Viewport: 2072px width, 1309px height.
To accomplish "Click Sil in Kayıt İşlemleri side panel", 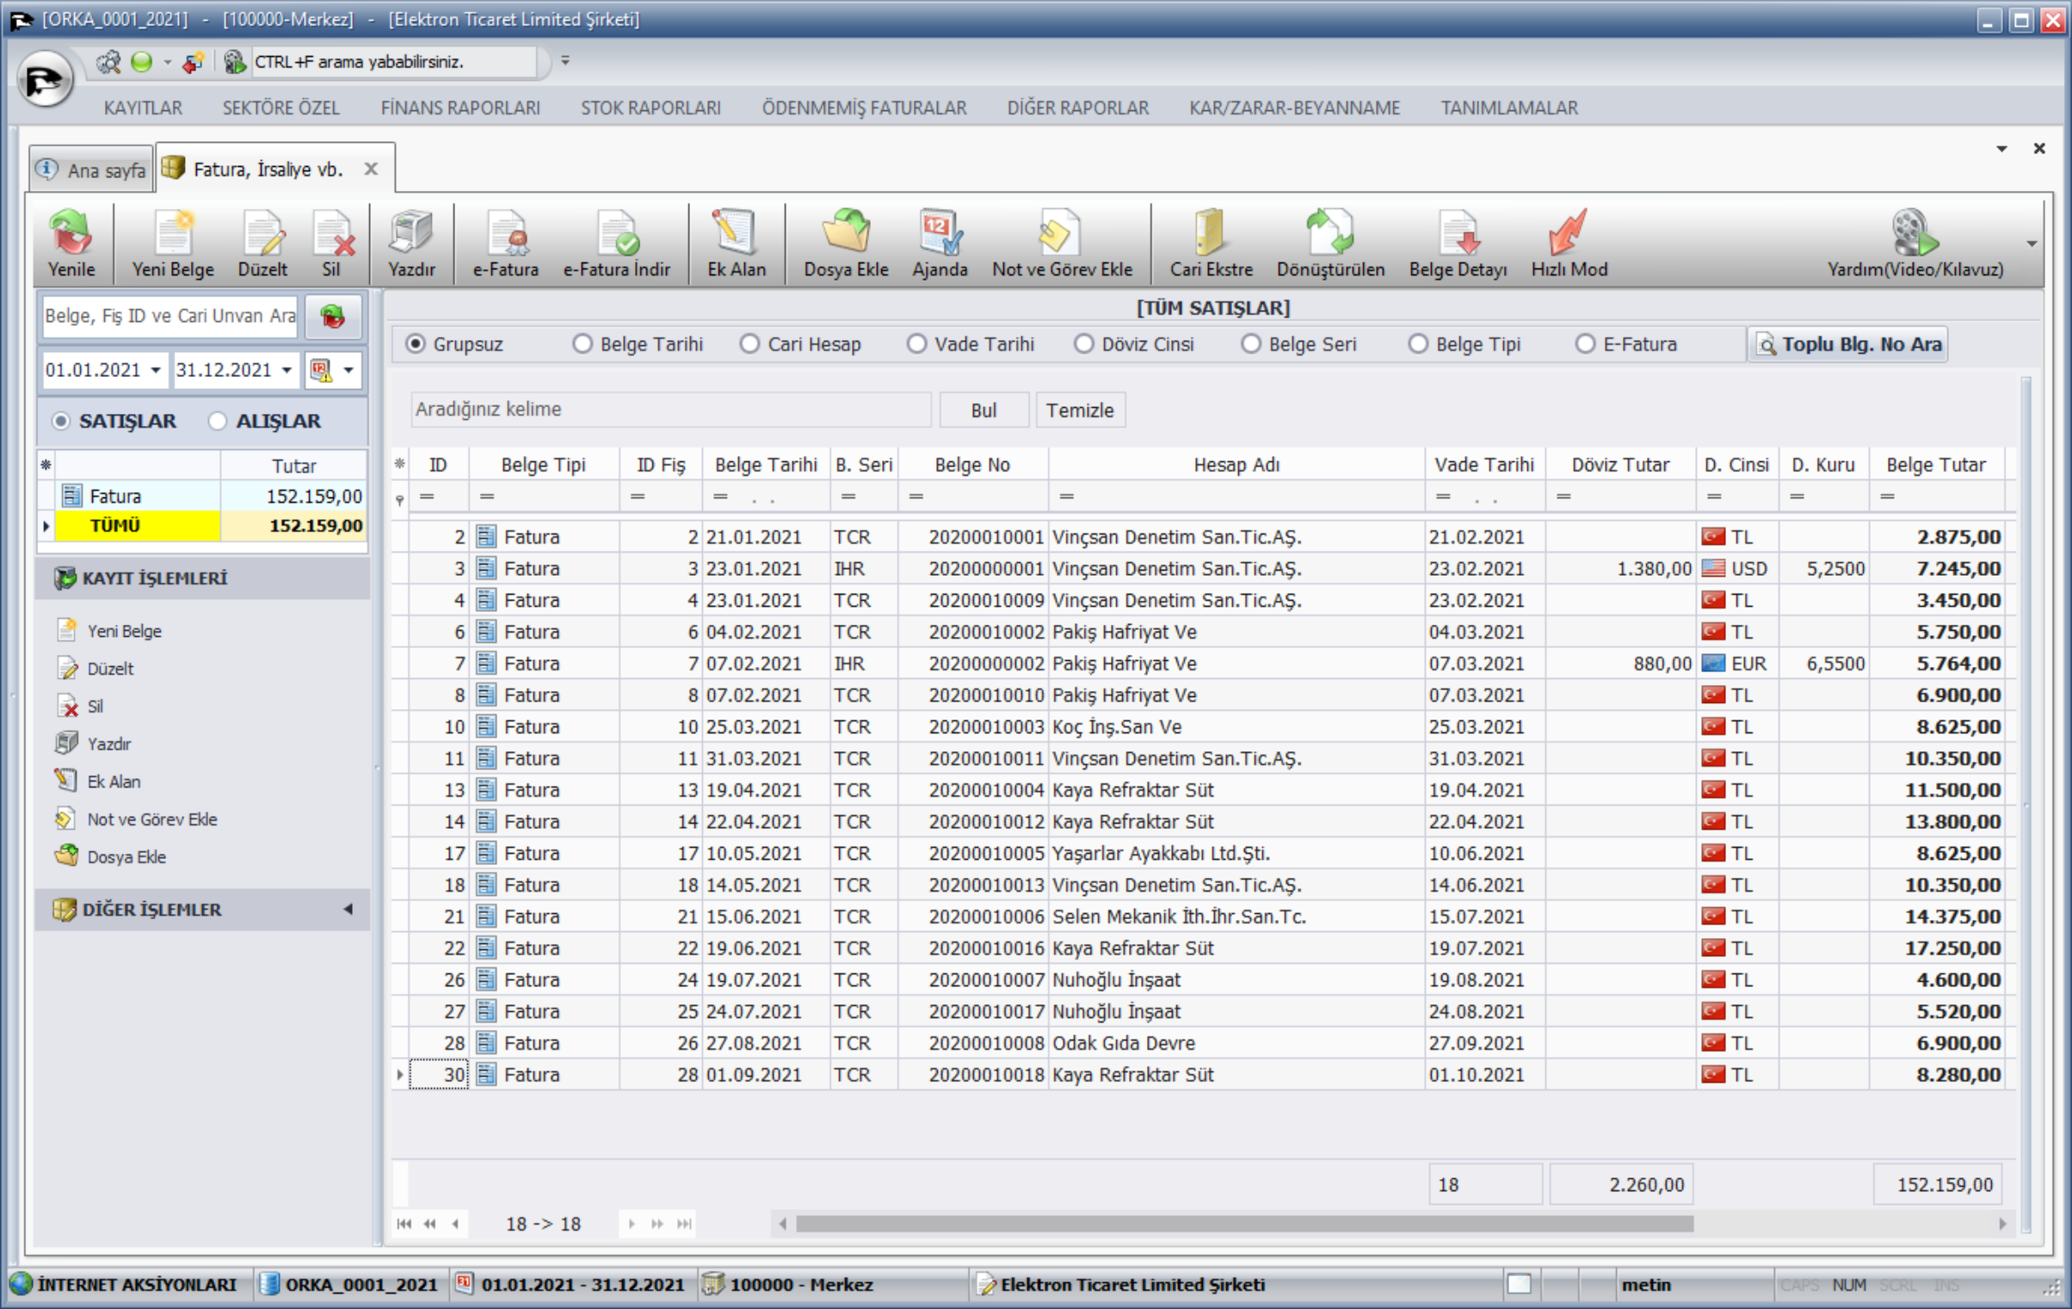I will coord(79,707).
